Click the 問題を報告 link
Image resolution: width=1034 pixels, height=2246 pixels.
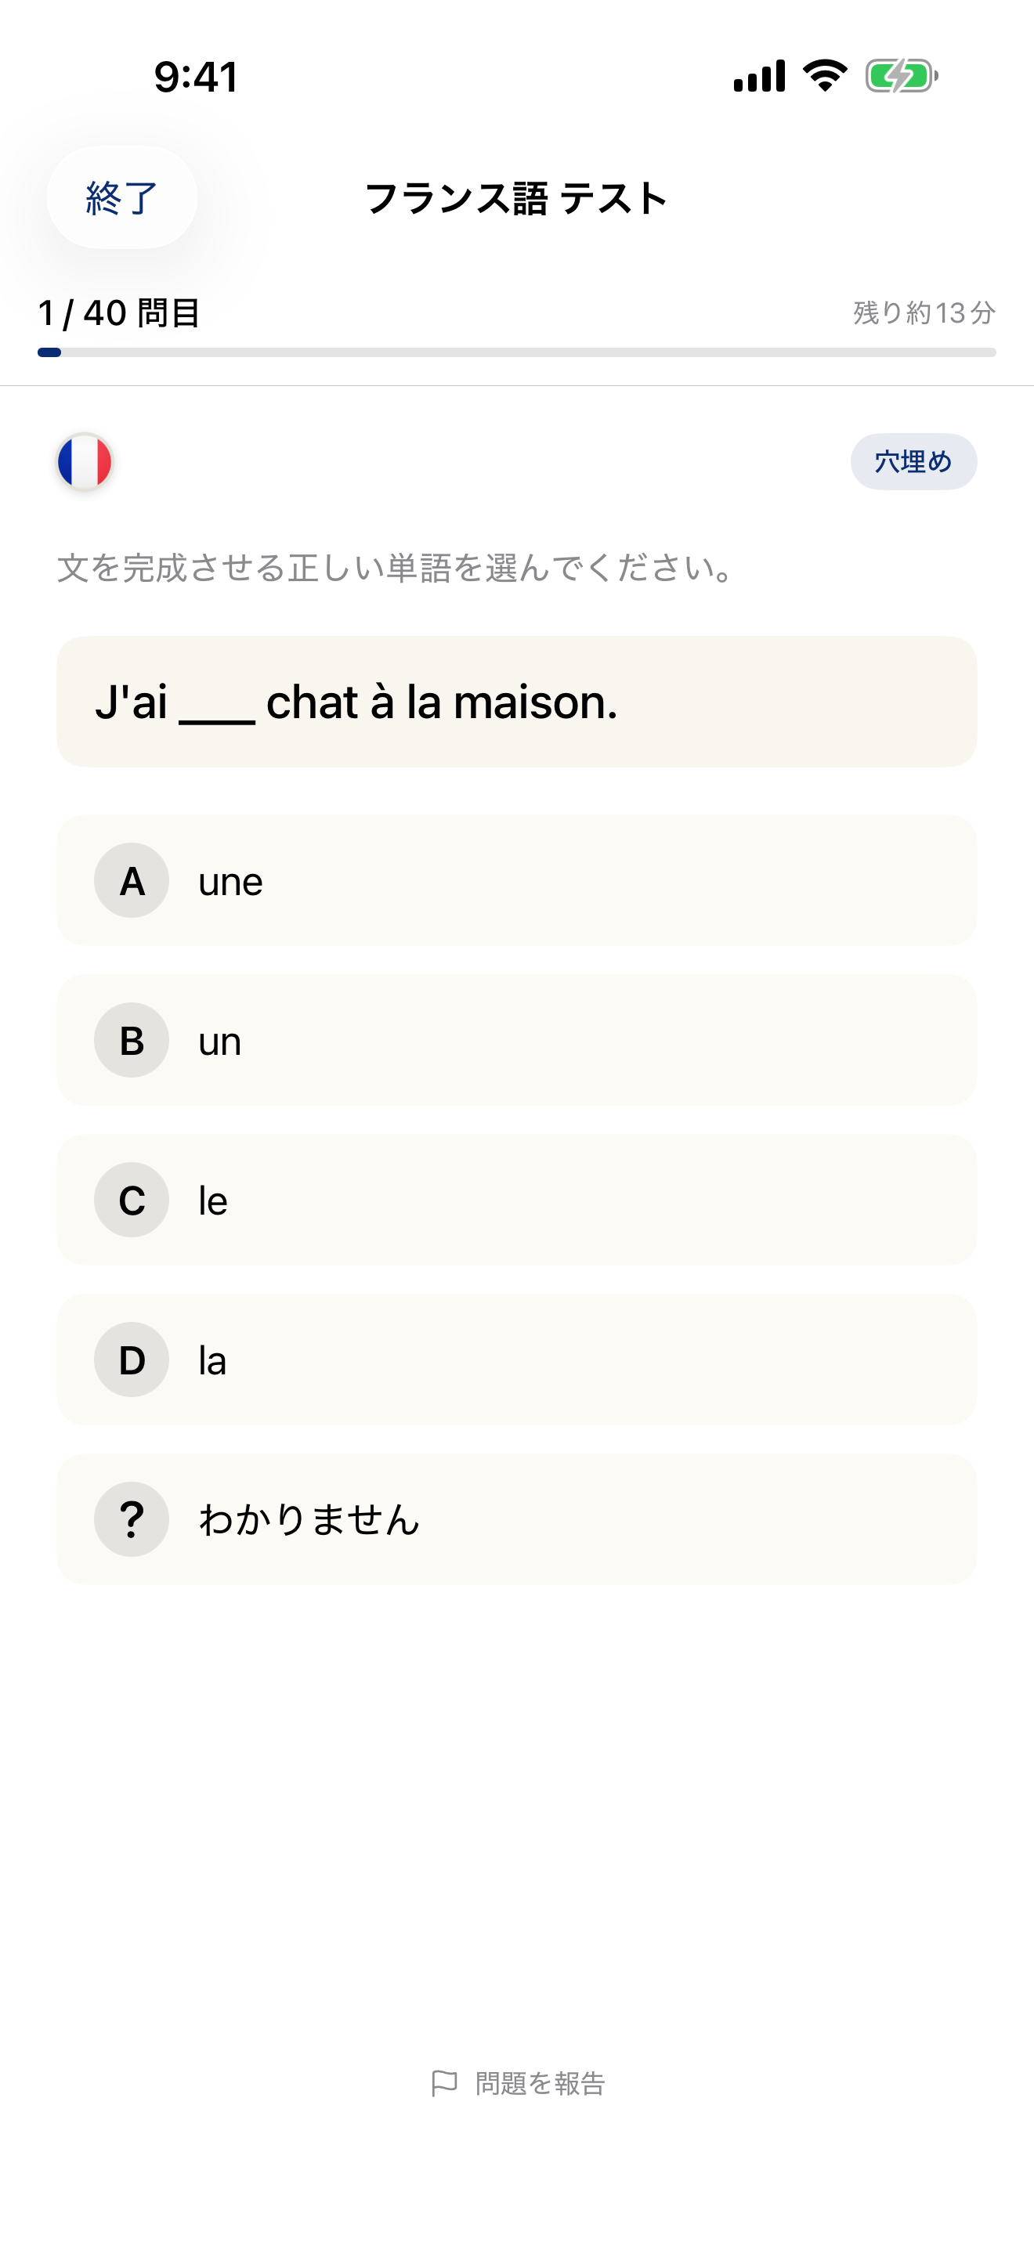(x=540, y=2084)
